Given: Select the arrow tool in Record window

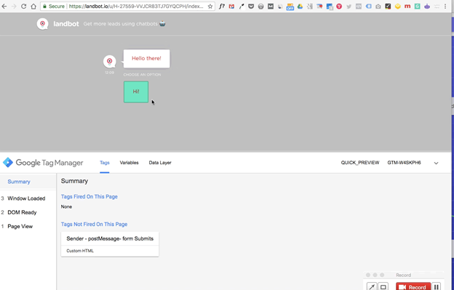Looking at the screenshot, I should [x=372, y=287].
